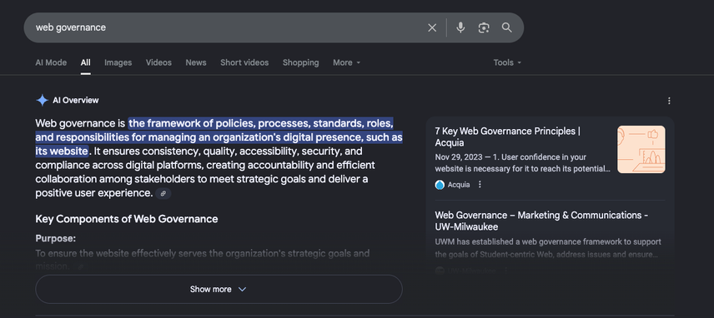
Task: Open the Videos tab
Action: click(x=158, y=62)
